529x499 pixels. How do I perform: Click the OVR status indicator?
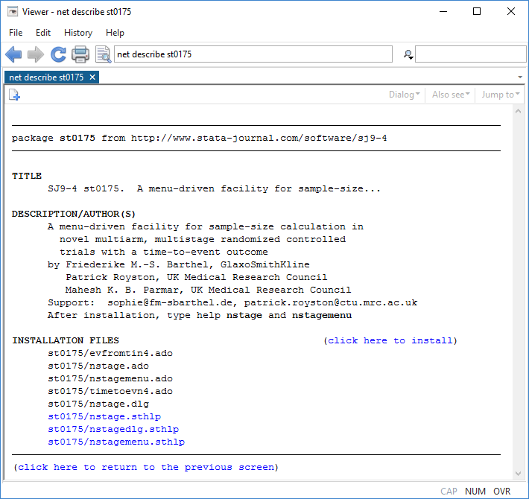point(502,492)
